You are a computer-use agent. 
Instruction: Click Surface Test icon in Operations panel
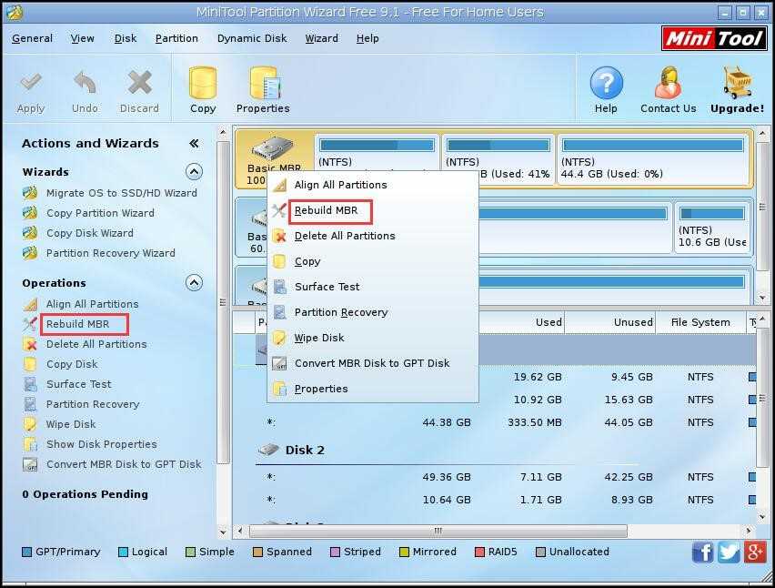pos(30,384)
